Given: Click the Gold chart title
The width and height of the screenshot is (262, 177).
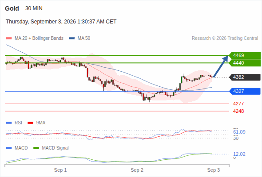Looking at the screenshot, I should coord(12,8).
